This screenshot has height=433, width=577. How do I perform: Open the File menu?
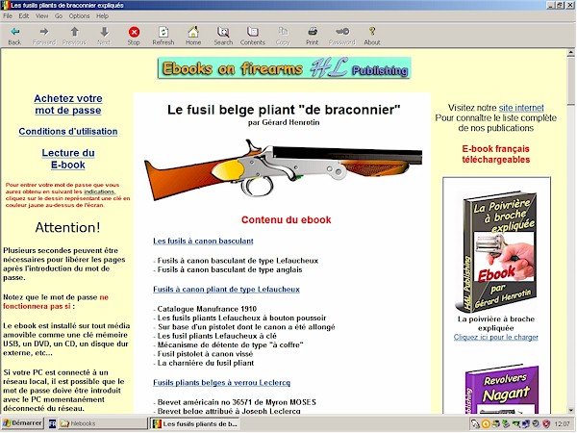click(8, 15)
